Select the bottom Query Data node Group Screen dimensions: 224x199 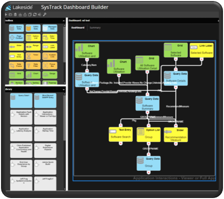click(x=148, y=163)
